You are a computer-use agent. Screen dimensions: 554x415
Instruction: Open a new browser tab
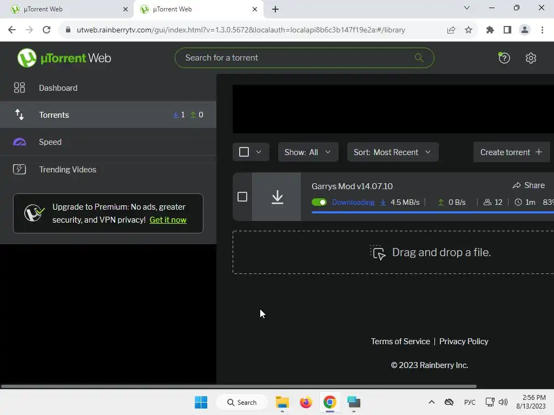click(x=275, y=9)
